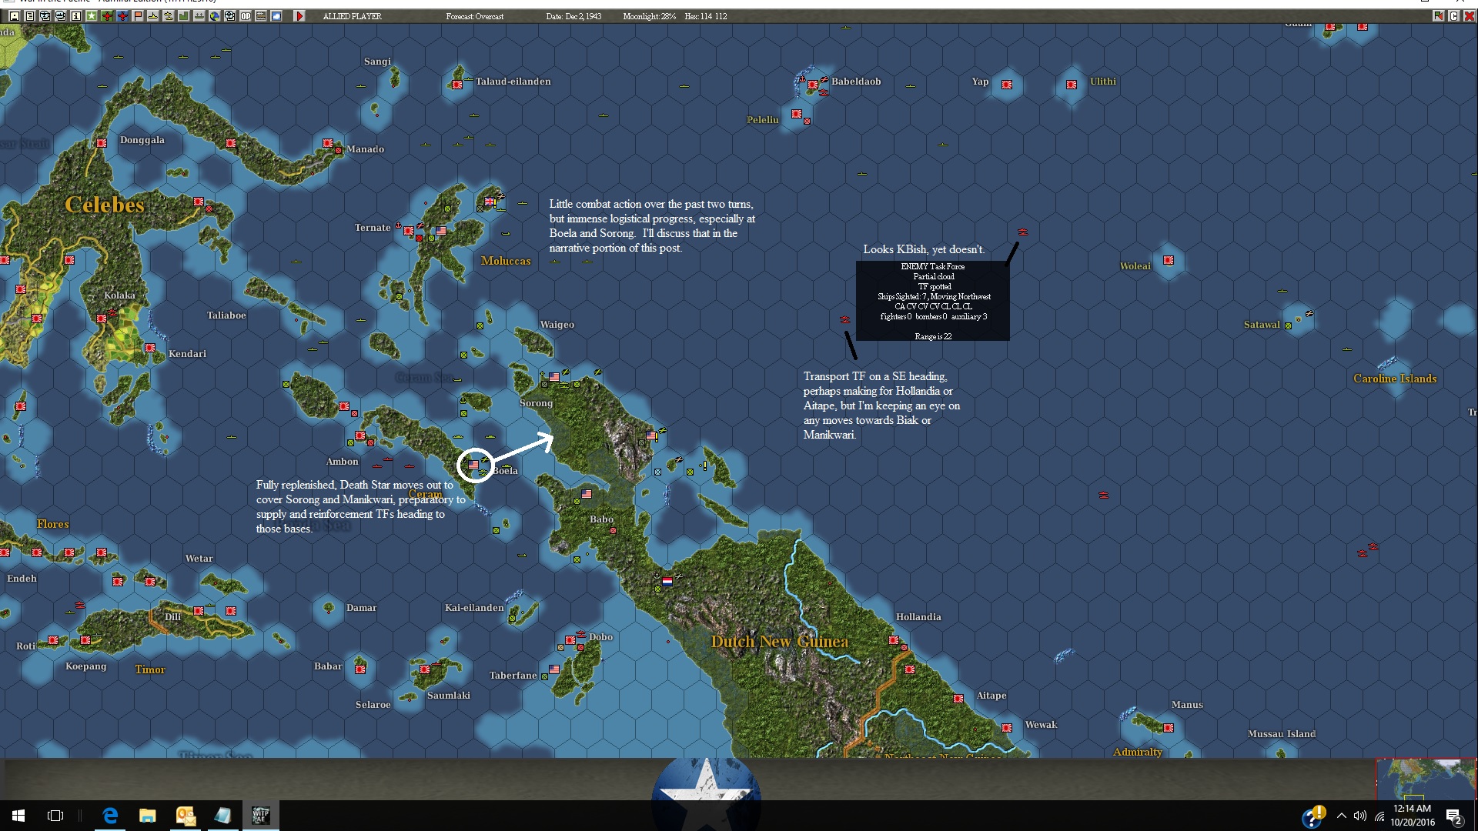The width and height of the screenshot is (1478, 831).
Task: Click the orange flag toolbar icon
Action: click(137, 15)
